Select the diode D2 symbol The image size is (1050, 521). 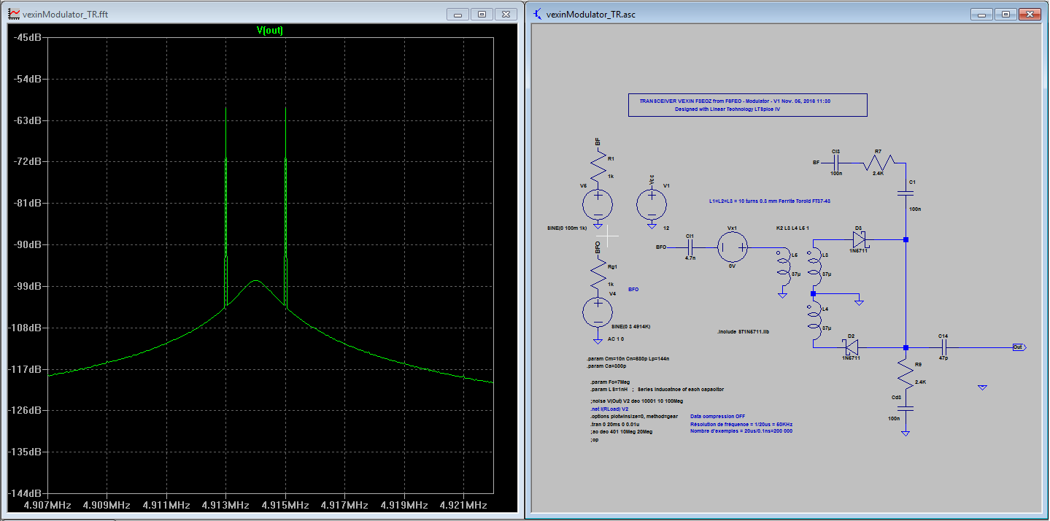pyautogui.click(x=849, y=348)
